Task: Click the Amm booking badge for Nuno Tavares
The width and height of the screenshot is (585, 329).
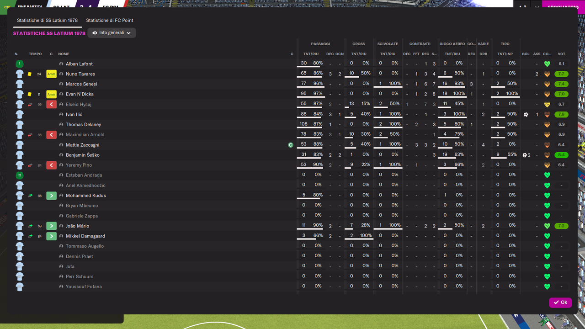Action: click(x=51, y=74)
